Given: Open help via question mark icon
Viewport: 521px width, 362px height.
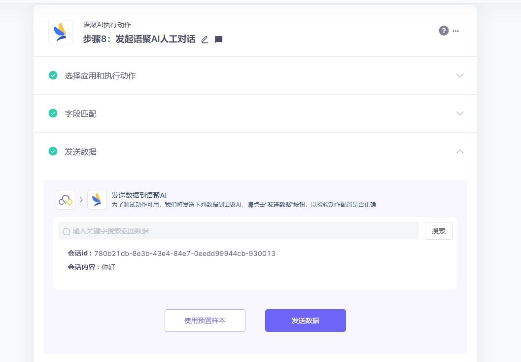Looking at the screenshot, I should (444, 31).
